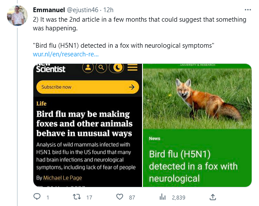Click the News label on green article

click(x=155, y=138)
